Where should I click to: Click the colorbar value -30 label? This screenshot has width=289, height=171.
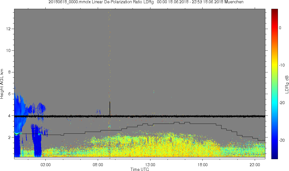tap(282, 140)
